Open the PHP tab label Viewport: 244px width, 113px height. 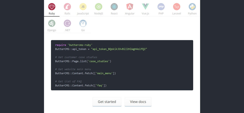pos(161,13)
